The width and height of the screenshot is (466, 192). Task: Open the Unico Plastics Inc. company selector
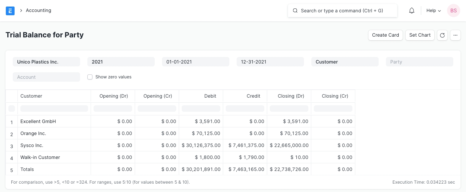pyautogui.click(x=46, y=62)
